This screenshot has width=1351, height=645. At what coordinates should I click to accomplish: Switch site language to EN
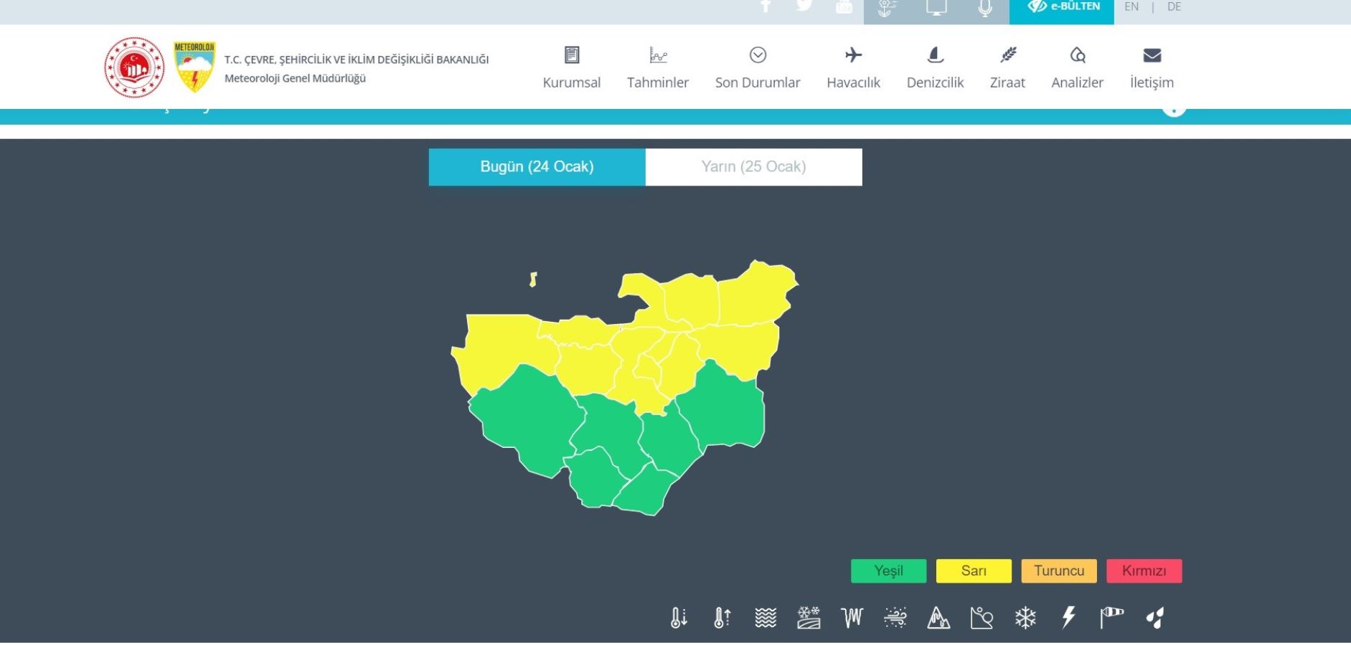(x=1131, y=7)
